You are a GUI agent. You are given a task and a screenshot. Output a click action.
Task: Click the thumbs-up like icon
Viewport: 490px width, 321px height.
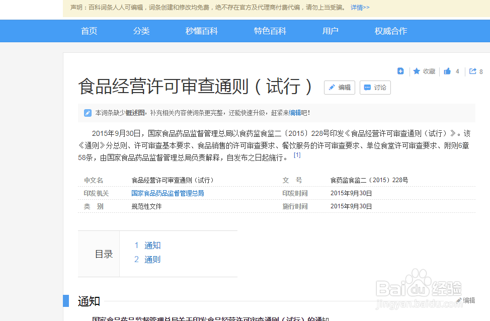point(448,71)
